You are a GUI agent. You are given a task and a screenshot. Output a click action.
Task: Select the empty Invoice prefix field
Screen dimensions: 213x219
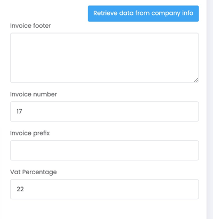coord(104,150)
